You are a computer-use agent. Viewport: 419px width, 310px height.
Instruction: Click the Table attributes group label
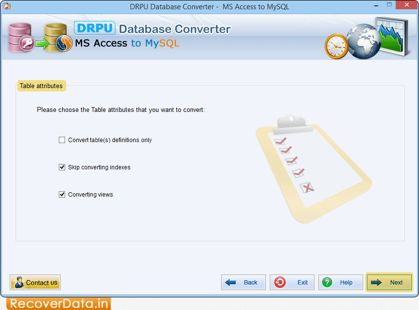(x=41, y=86)
